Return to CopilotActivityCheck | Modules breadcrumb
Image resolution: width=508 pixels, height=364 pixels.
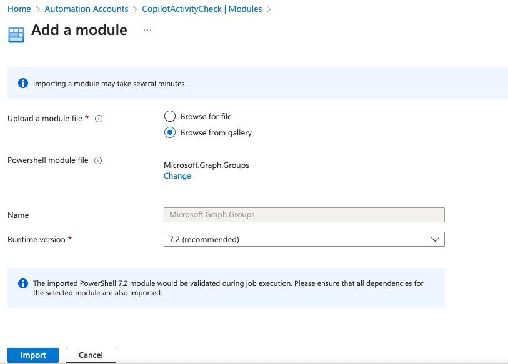202,9
